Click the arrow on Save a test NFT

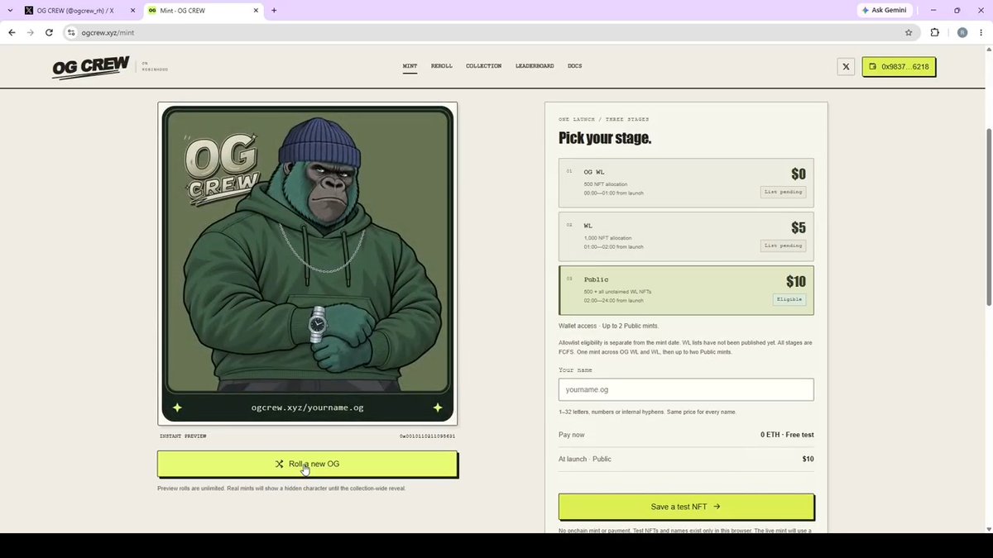(717, 507)
